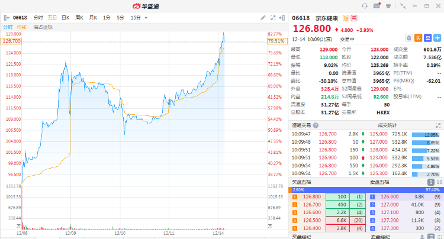The height and width of the screenshot is (239, 444).
Task: Select the 1分 one-minute chart tab
Action: [x=107, y=18]
